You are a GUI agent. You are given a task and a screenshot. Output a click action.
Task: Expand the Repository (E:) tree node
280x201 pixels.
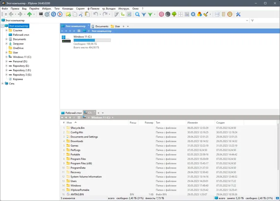tap(6, 66)
